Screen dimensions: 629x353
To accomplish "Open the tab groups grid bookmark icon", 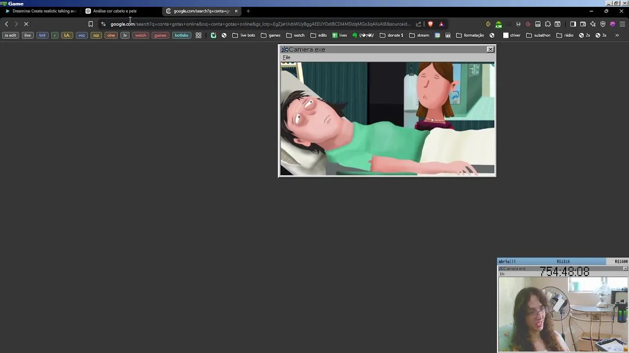I will coord(199,35).
